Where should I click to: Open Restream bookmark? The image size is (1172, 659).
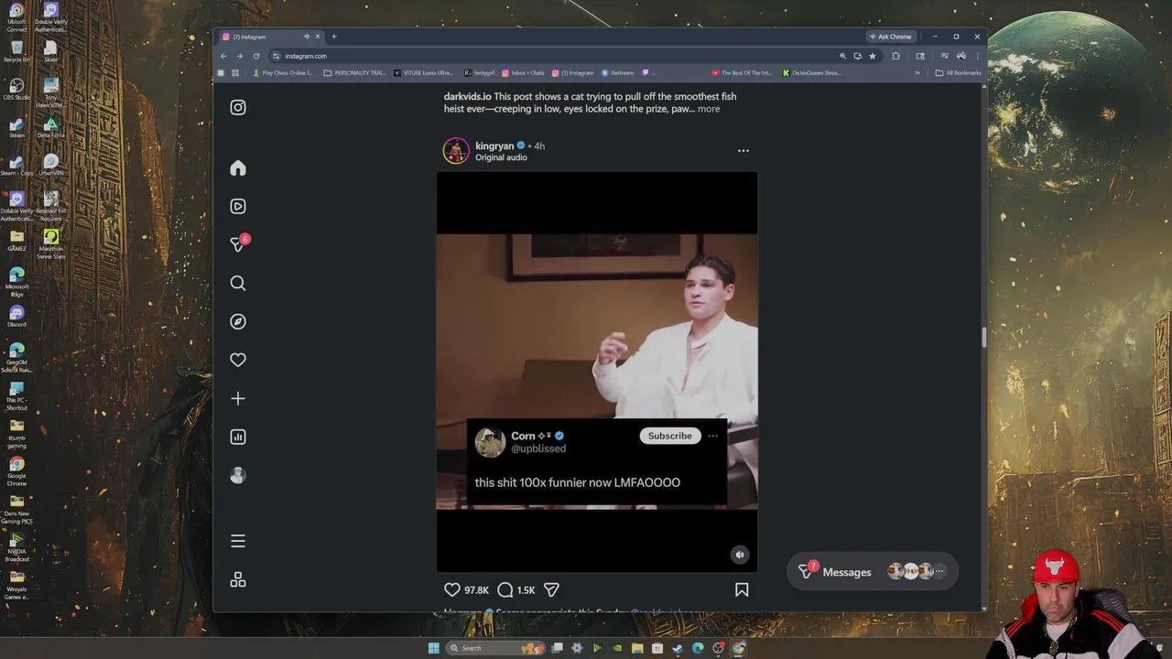tap(618, 73)
